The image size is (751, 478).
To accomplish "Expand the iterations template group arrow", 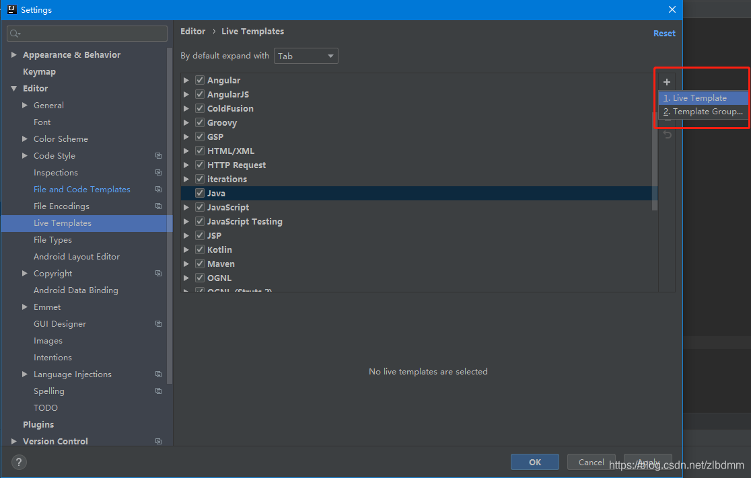I will click(x=186, y=179).
